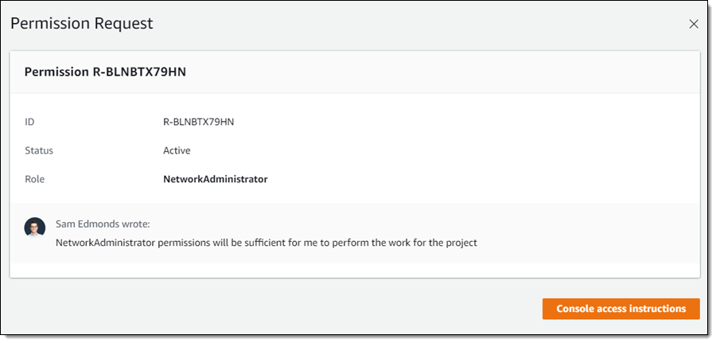Click the word 'project' ending the comment
Viewport: 716px width, 343px height.
pos(459,243)
